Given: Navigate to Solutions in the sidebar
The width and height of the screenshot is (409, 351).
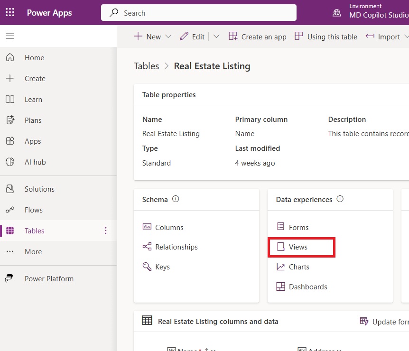Looking at the screenshot, I should tap(39, 189).
